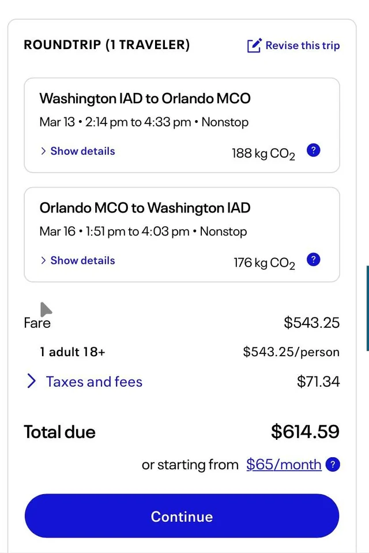This screenshot has width=369, height=553.
Task: Expand Show details for the Mar 16 flight
Action: pos(82,260)
